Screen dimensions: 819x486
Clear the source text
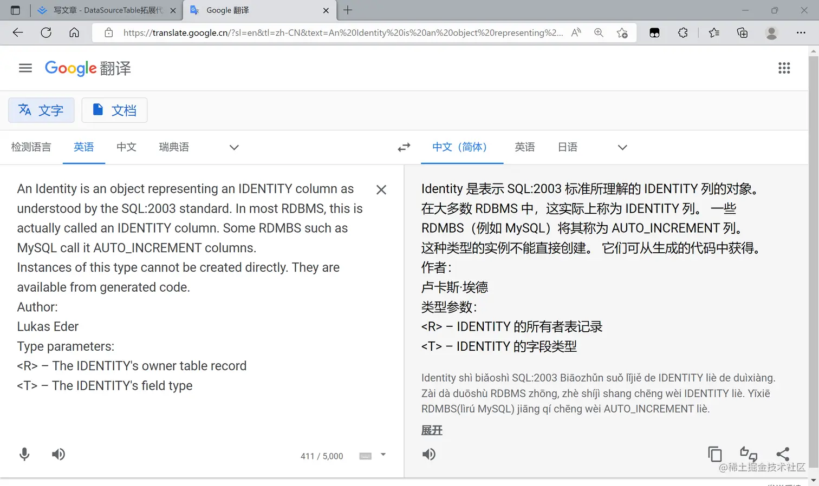(381, 189)
